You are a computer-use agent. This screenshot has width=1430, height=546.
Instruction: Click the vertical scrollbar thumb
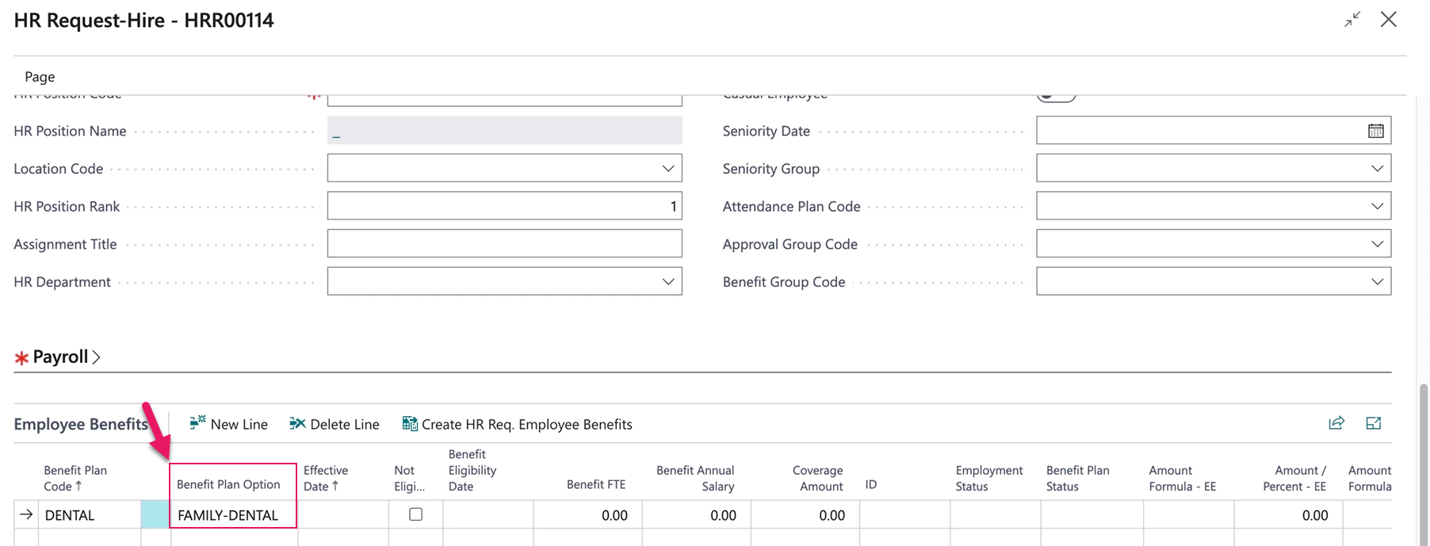click(x=1424, y=464)
